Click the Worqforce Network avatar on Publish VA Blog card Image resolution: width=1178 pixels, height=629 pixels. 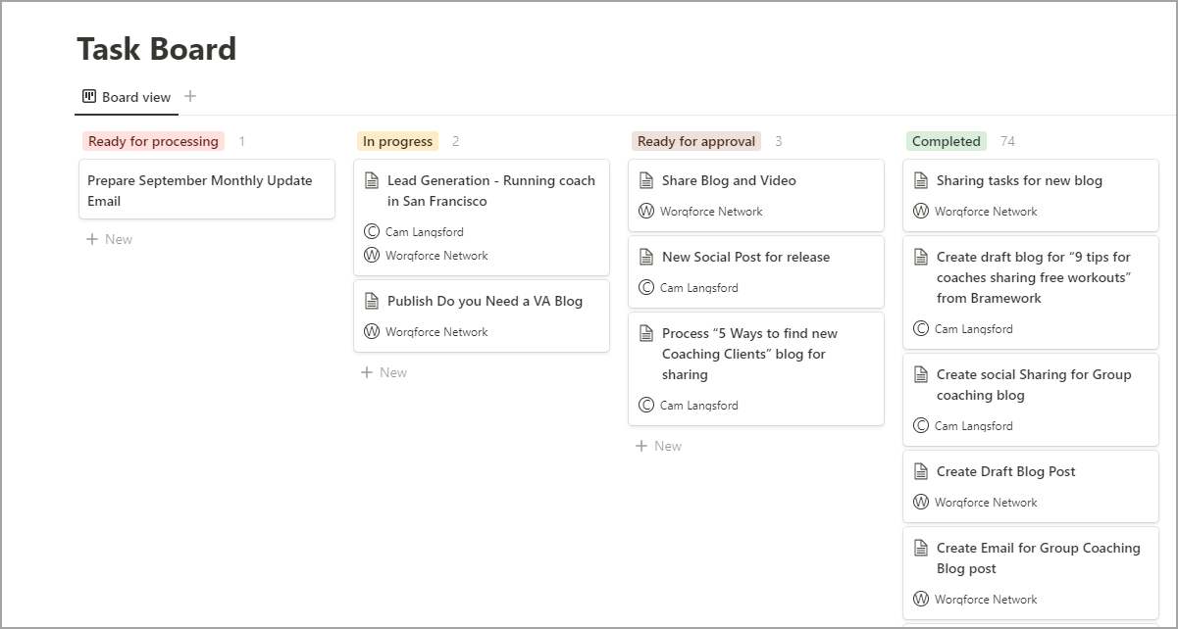coord(372,332)
